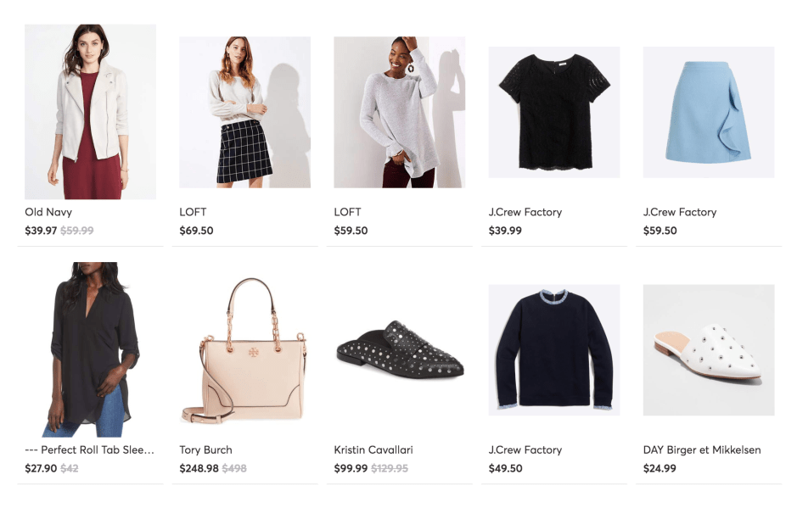Screen dimensions: 797x513
Task: Select the navy J.Crew Factory sweater image
Action: (553, 349)
